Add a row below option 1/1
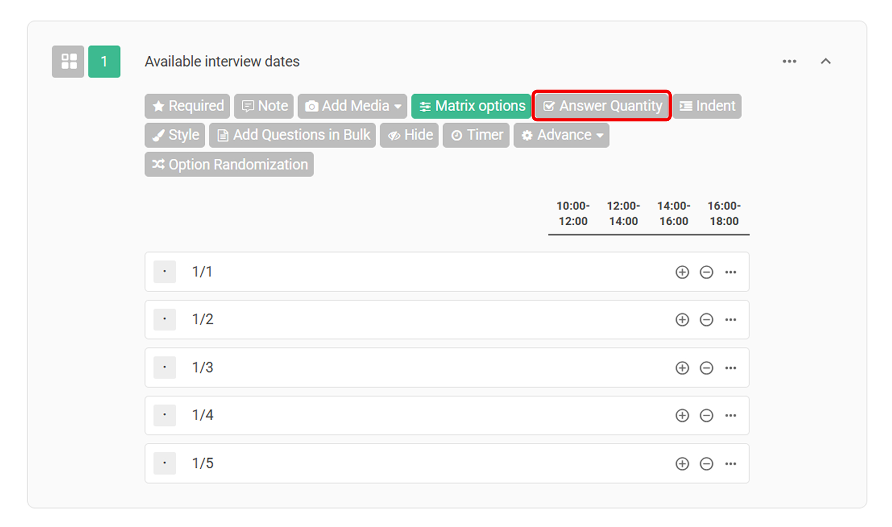892x527 pixels. click(682, 271)
